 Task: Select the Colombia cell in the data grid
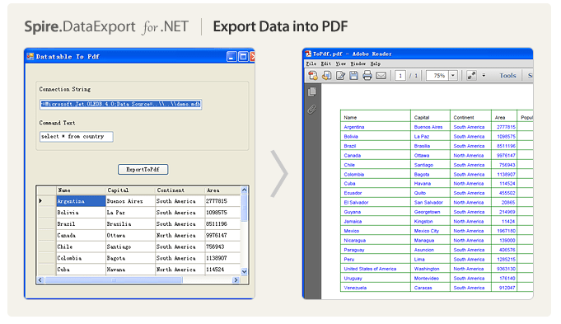(81, 258)
